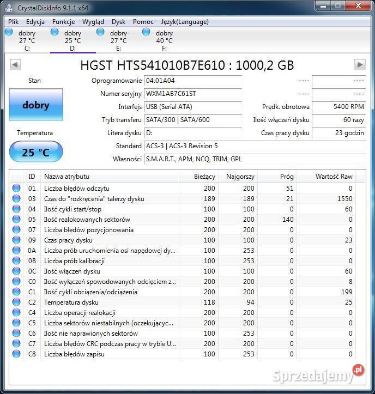Click the firmware field 04.01A04
Image resolution: width=375 pixels, height=394 pixels.
(192, 81)
